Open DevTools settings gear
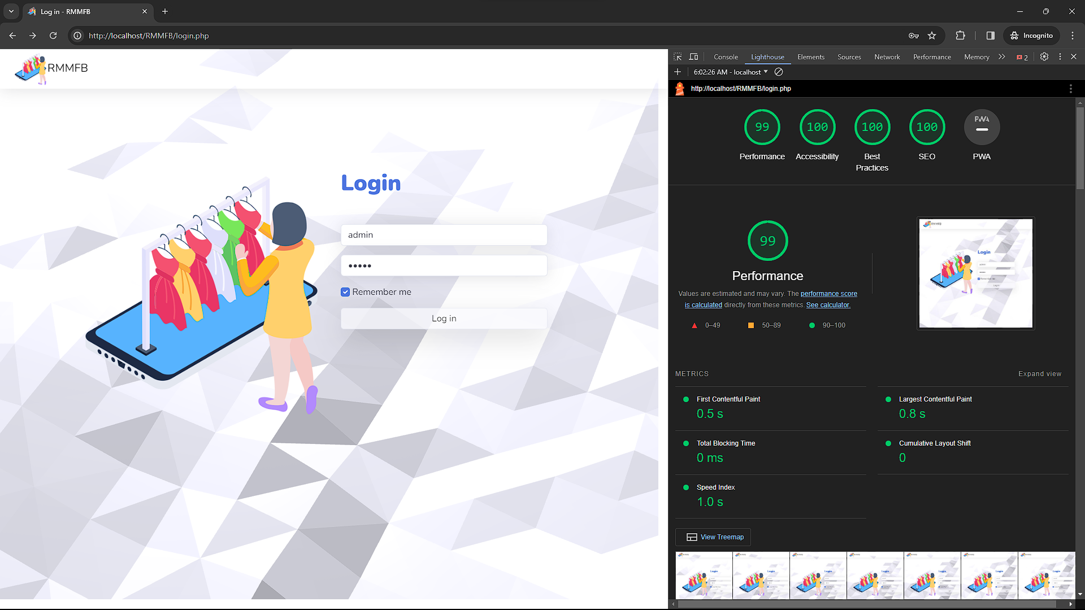Image resolution: width=1085 pixels, height=610 pixels. point(1044,56)
